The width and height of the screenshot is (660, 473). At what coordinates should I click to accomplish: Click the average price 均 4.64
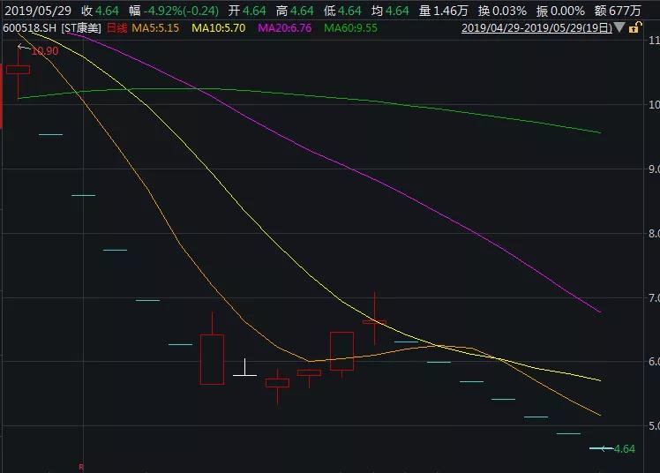click(390, 11)
